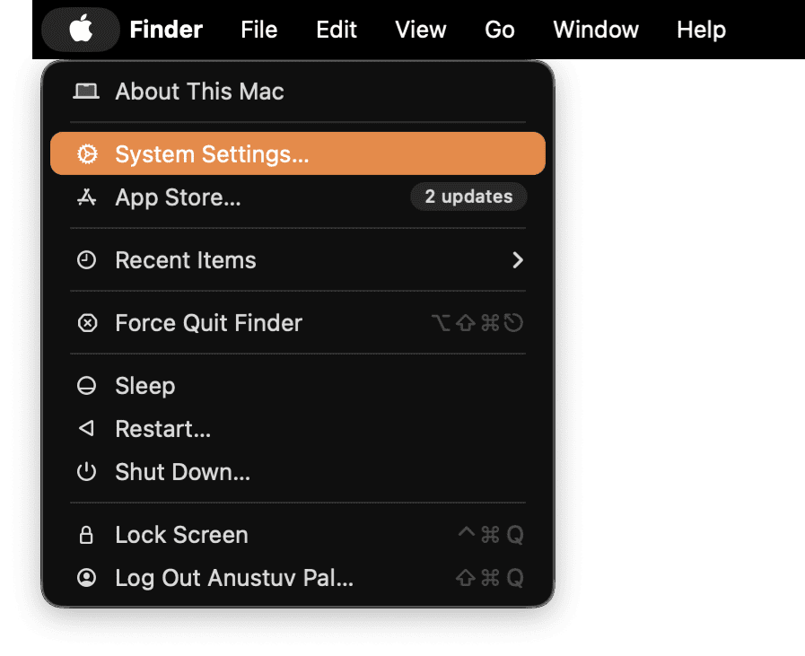Click the Apple logo menu icon
This screenshot has height=656, width=805.
[x=81, y=30]
